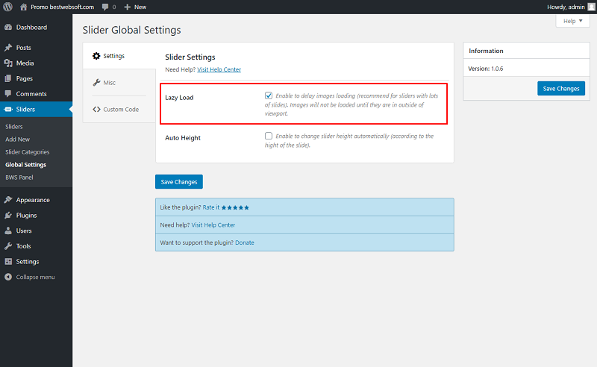Click the Media icon in sidebar
The image size is (597, 367).
click(x=8, y=63)
